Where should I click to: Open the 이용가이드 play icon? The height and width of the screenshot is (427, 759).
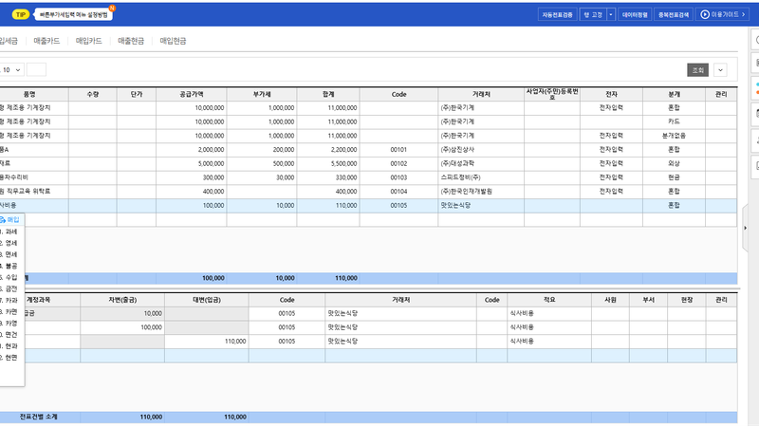pyautogui.click(x=705, y=14)
